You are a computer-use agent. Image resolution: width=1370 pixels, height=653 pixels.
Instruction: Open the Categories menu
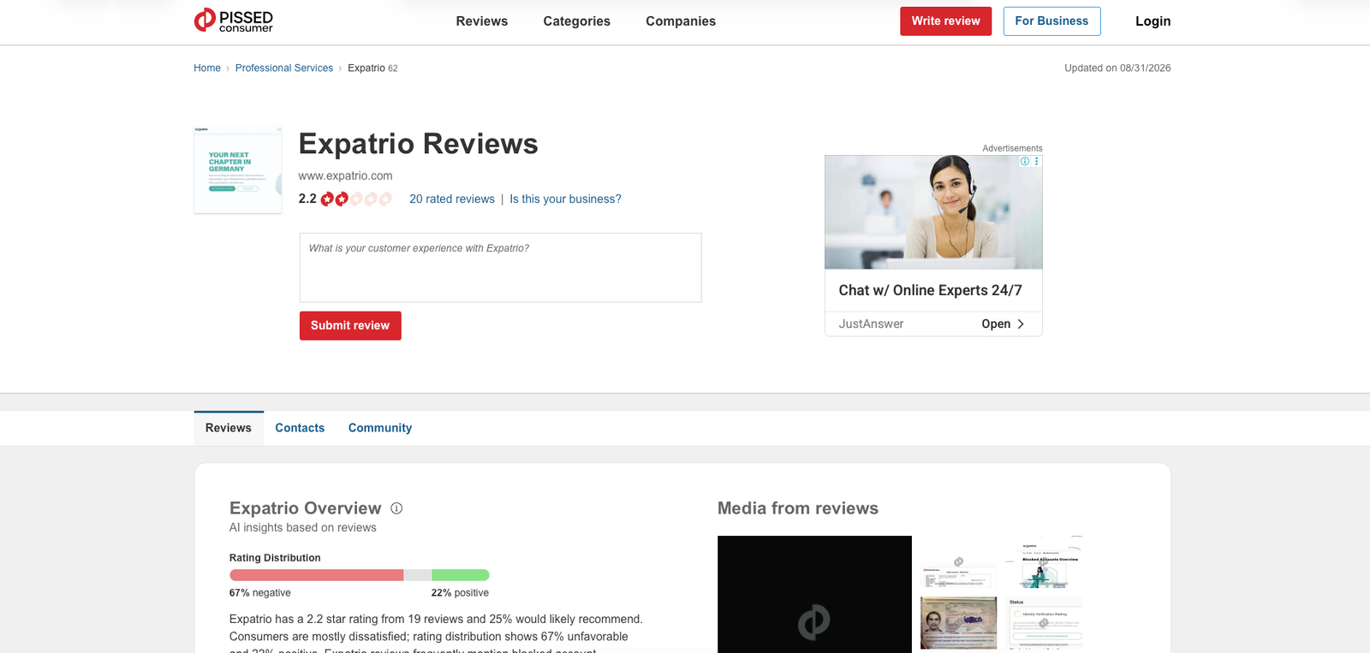(x=577, y=21)
